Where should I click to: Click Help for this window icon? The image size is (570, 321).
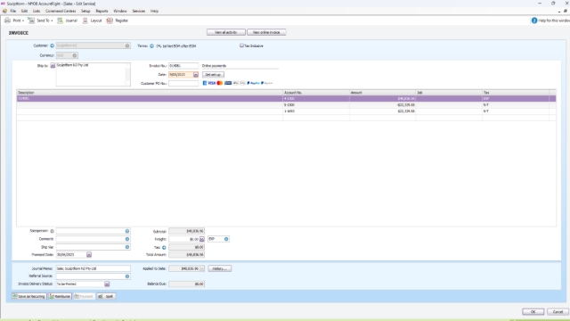[534, 21]
